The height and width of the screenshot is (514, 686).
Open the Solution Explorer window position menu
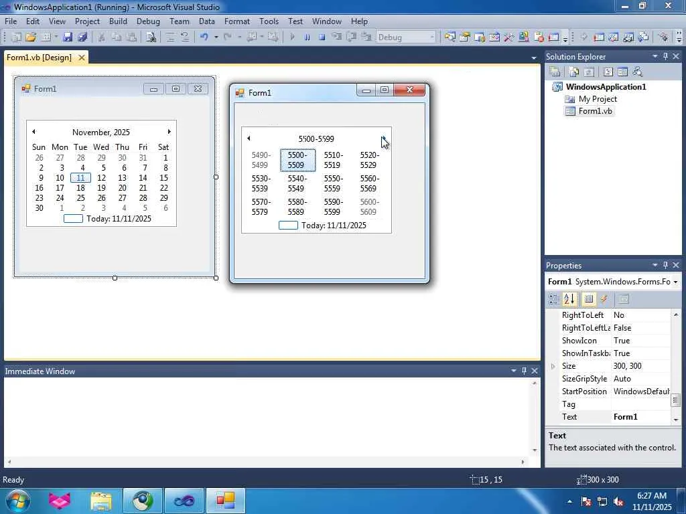(655, 56)
